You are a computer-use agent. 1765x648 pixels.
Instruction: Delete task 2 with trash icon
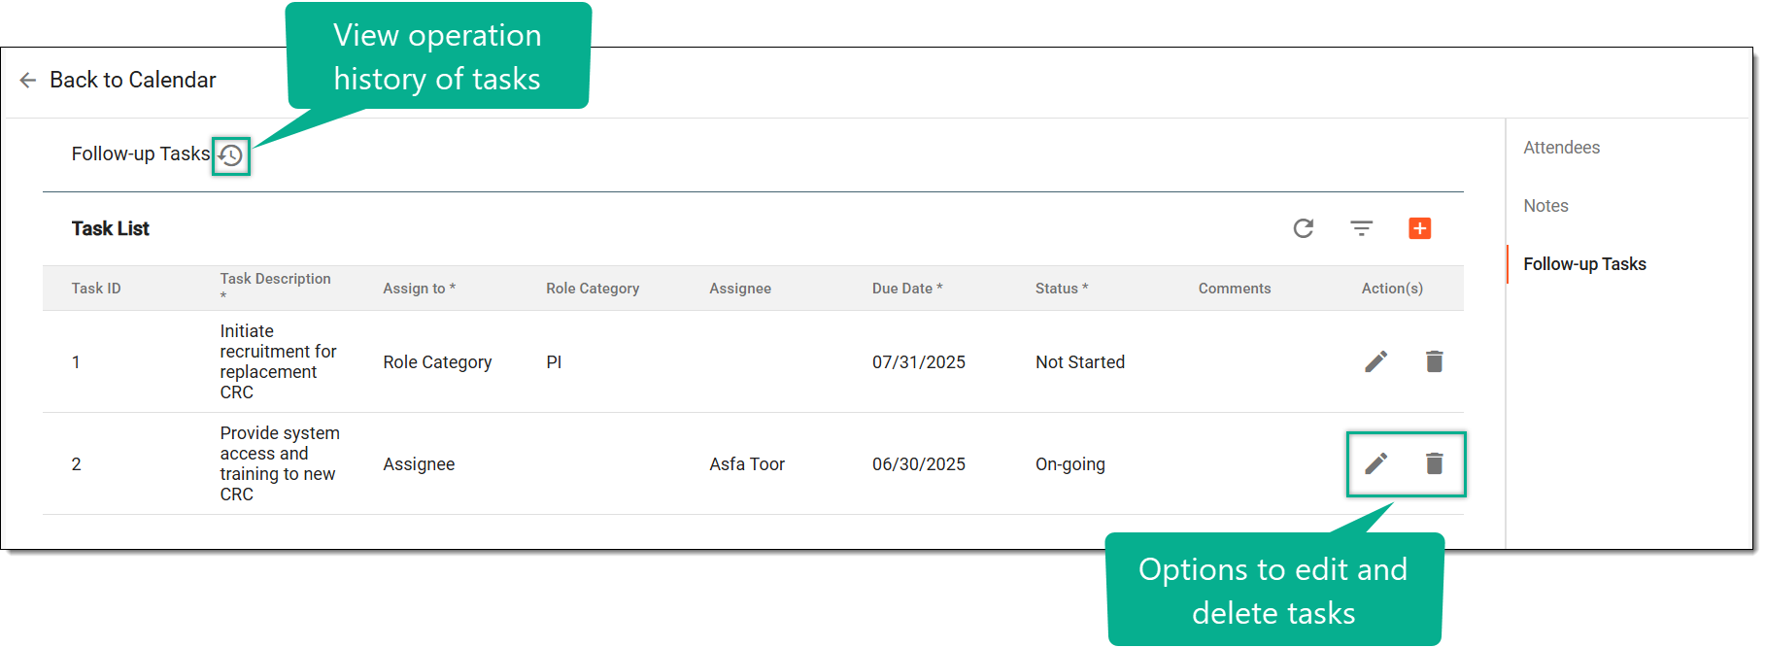point(1435,463)
